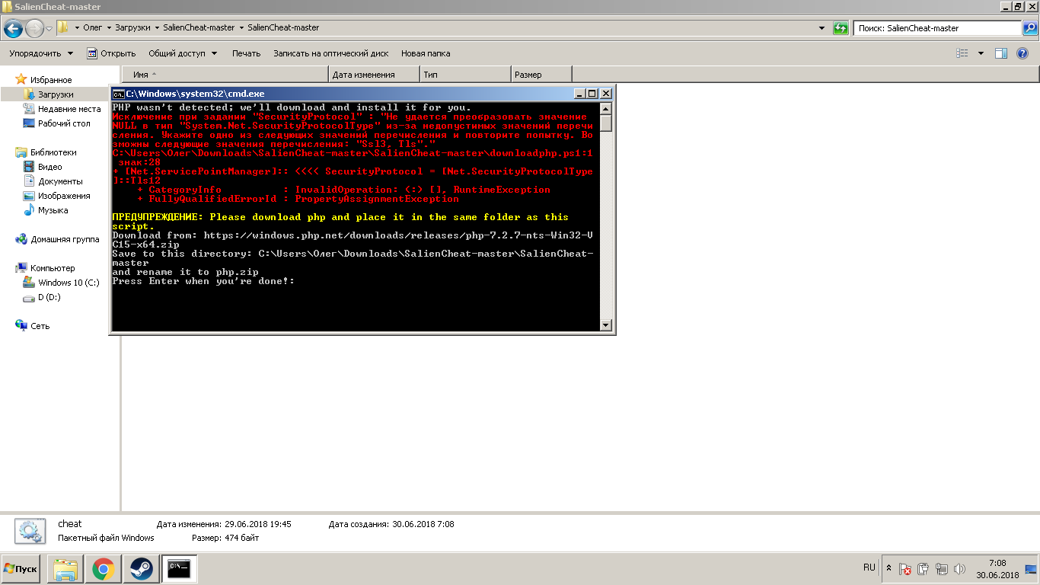Jump to the Олег breadcrumb folder
Image resolution: width=1040 pixels, height=585 pixels.
pos(93,28)
